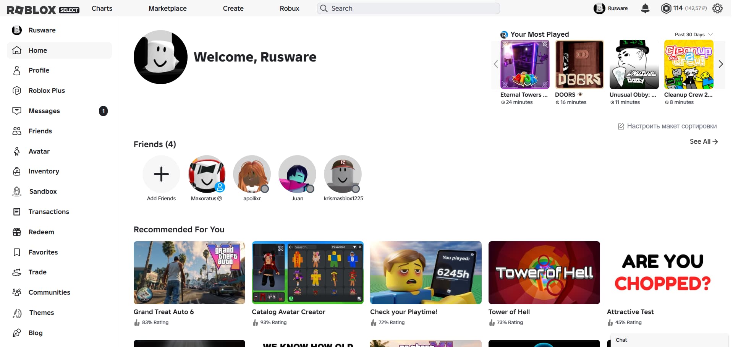The height and width of the screenshot is (347, 733).
Task: Open the Unusual Obby game thumbnail
Action: [x=634, y=64]
